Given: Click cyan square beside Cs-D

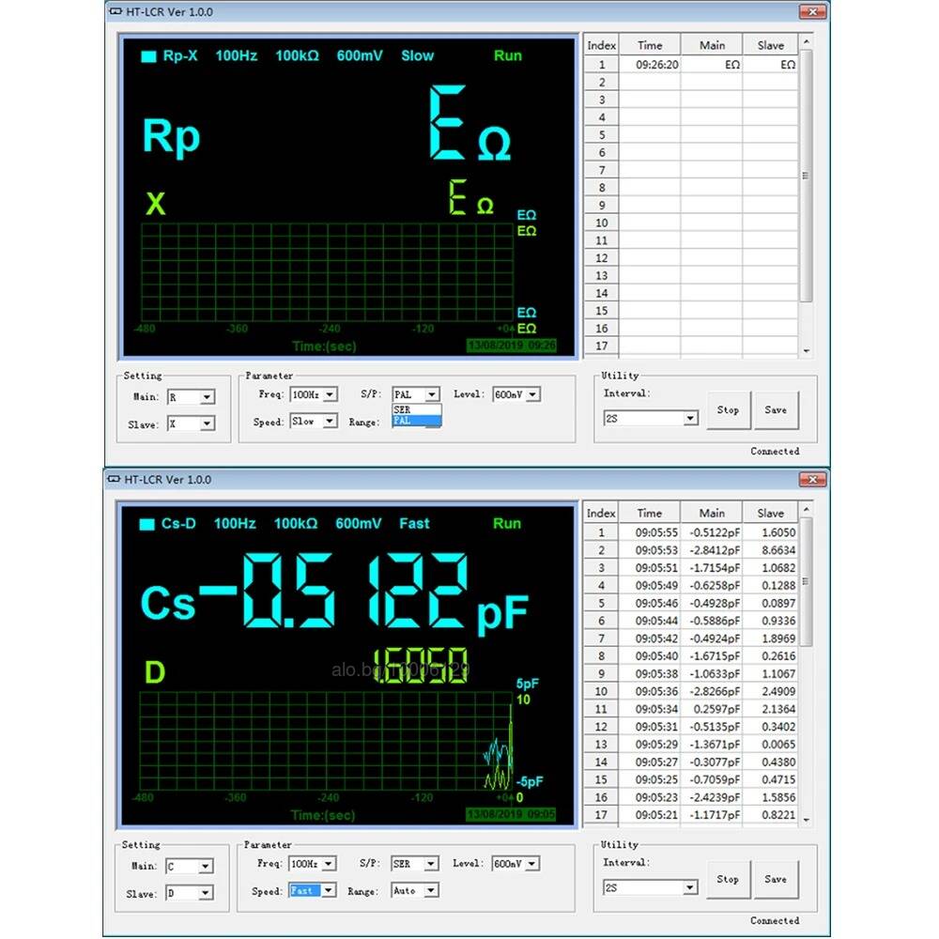Looking at the screenshot, I should pyautogui.click(x=146, y=525).
